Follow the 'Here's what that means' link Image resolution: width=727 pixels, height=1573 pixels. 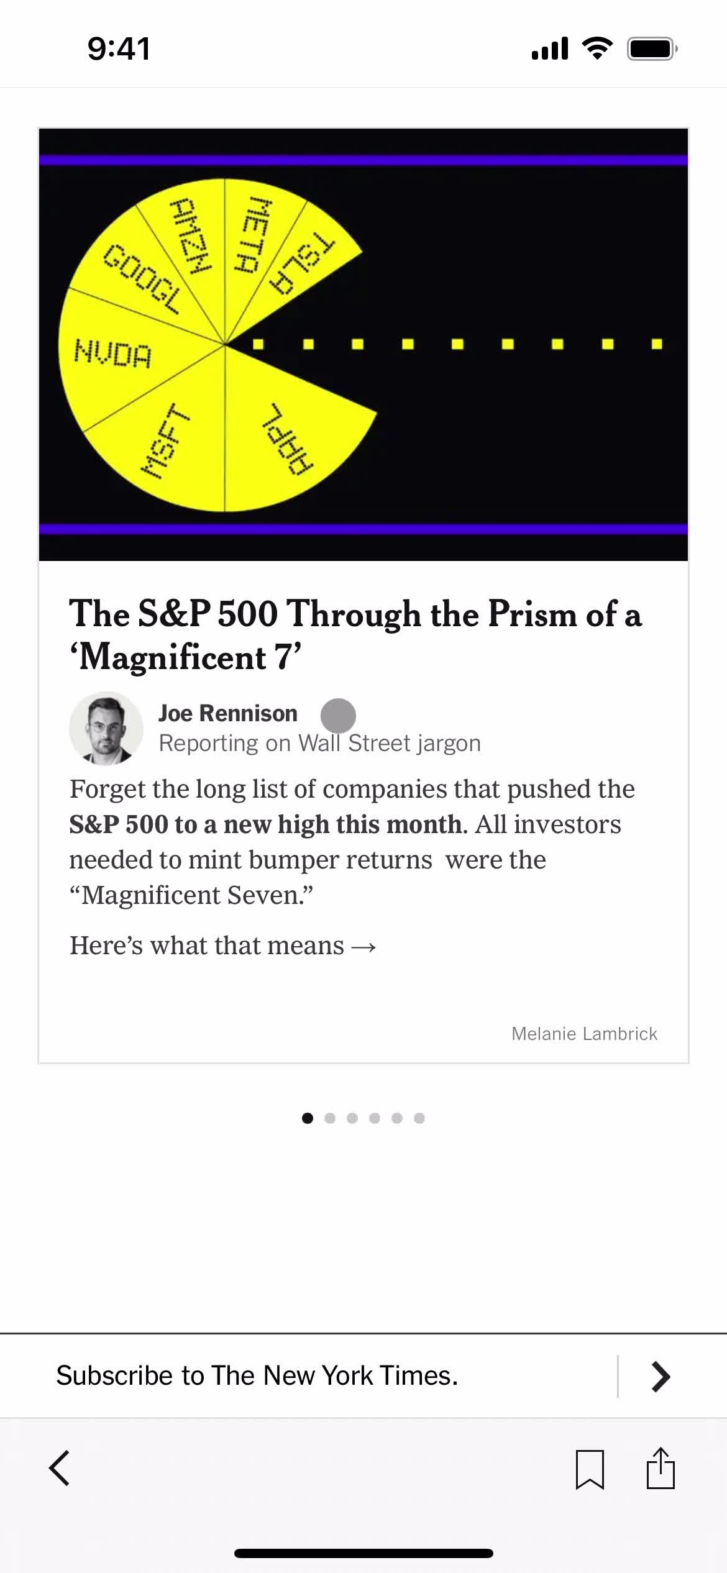pos(223,946)
